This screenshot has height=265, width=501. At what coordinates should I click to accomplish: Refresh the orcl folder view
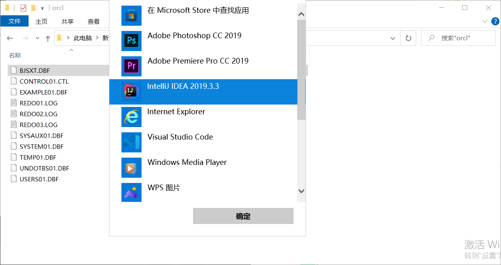tap(409, 38)
